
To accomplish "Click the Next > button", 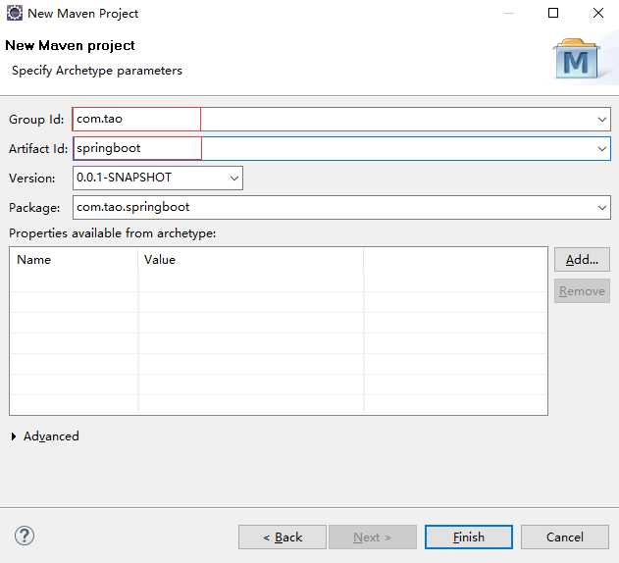I will pyautogui.click(x=372, y=537).
